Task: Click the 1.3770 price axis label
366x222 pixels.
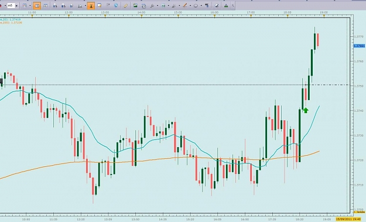Action: tap(359, 37)
